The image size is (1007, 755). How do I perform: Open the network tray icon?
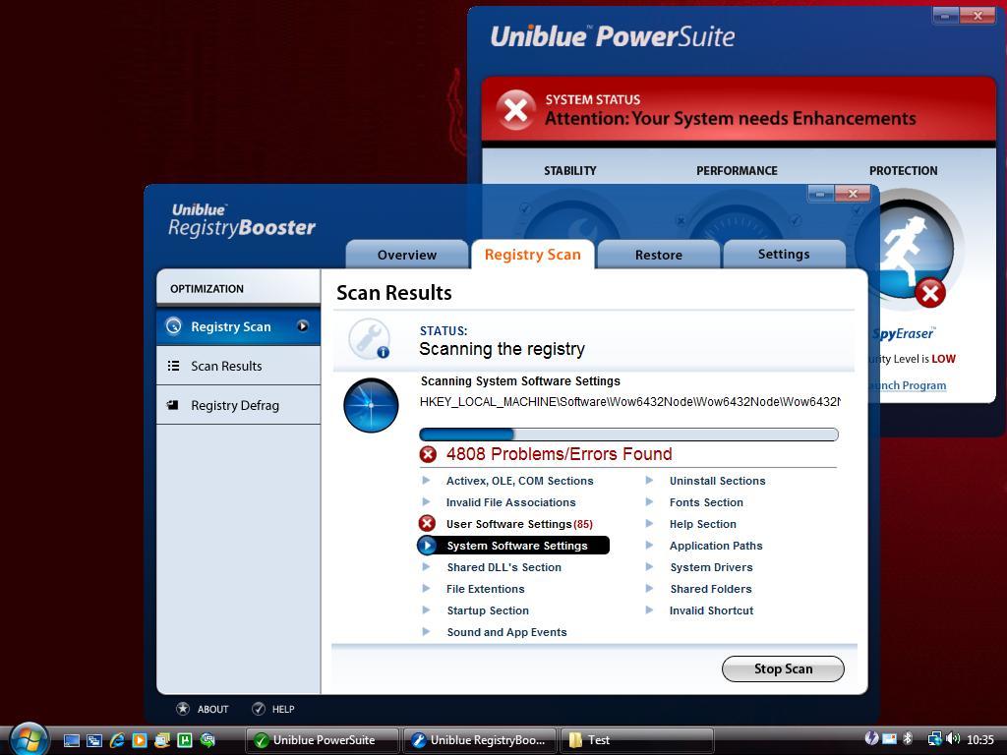pyautogui.click(x=934, y=739)
